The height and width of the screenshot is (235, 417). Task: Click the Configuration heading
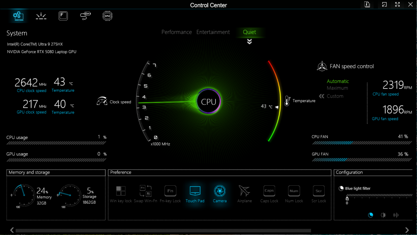coord(349,172)
